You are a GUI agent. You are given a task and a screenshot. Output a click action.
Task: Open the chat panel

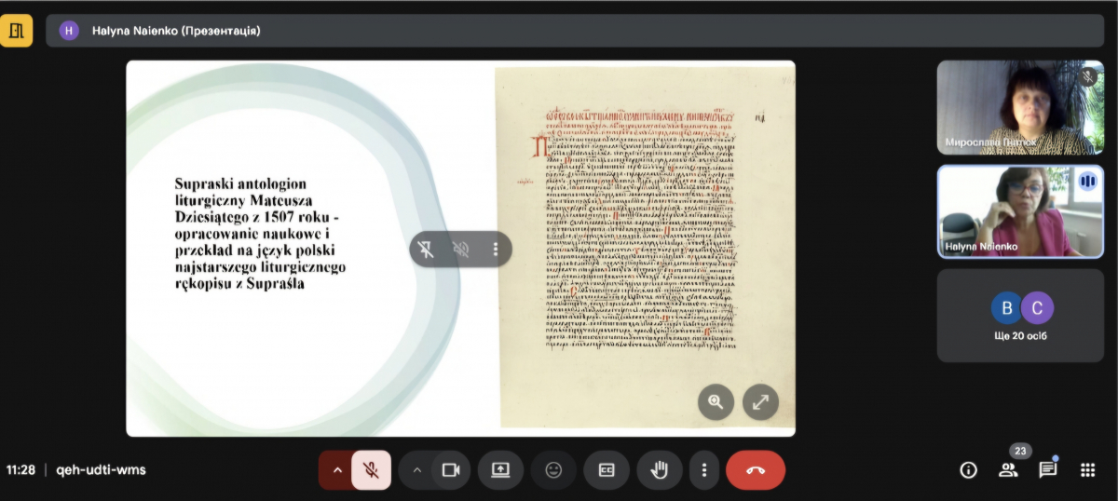point(1048,470)
